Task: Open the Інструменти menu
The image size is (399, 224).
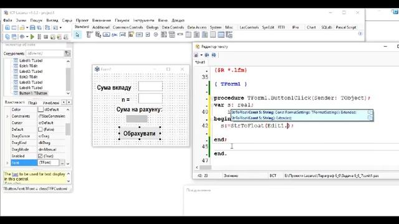Action: 144,21
